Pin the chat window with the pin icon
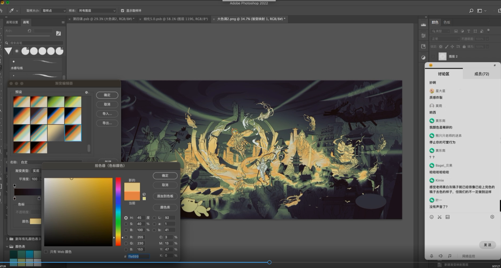 [x=495, y=65]
